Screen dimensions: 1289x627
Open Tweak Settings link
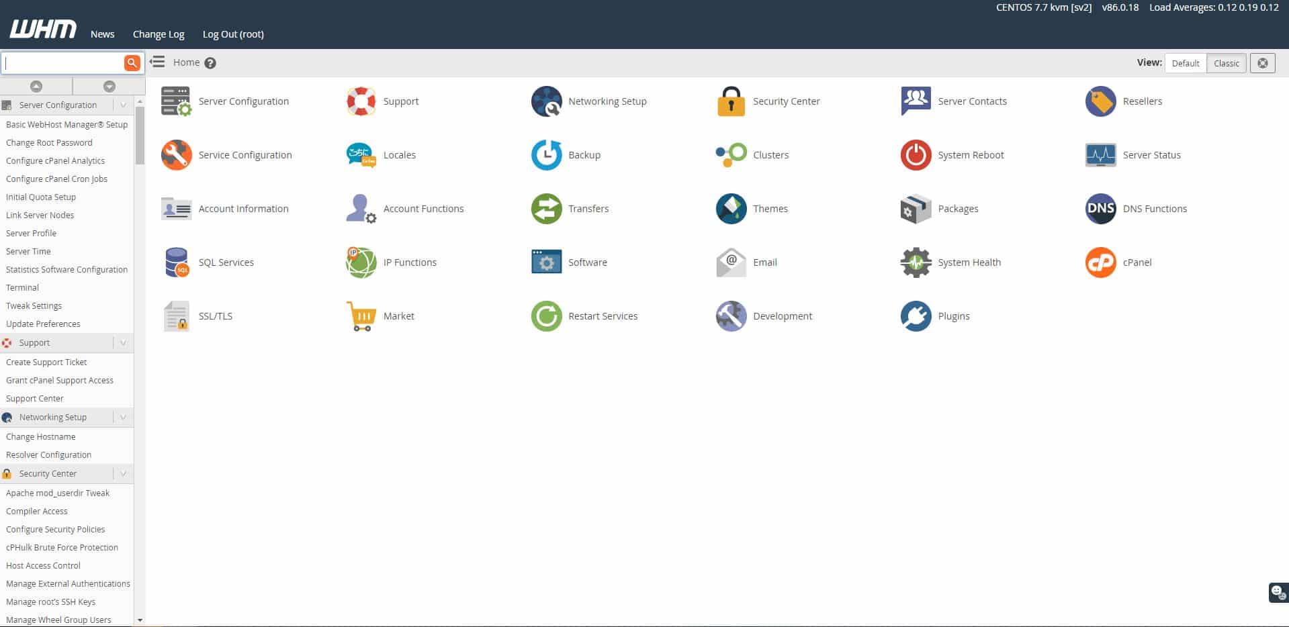click(34, 305)
